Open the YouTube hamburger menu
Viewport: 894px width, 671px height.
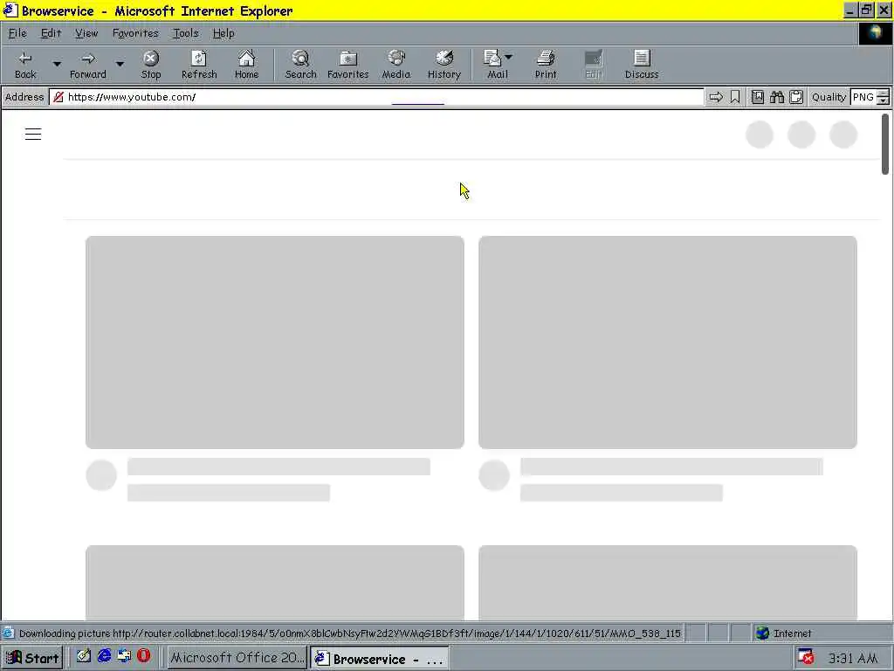[x=33, y=134]
